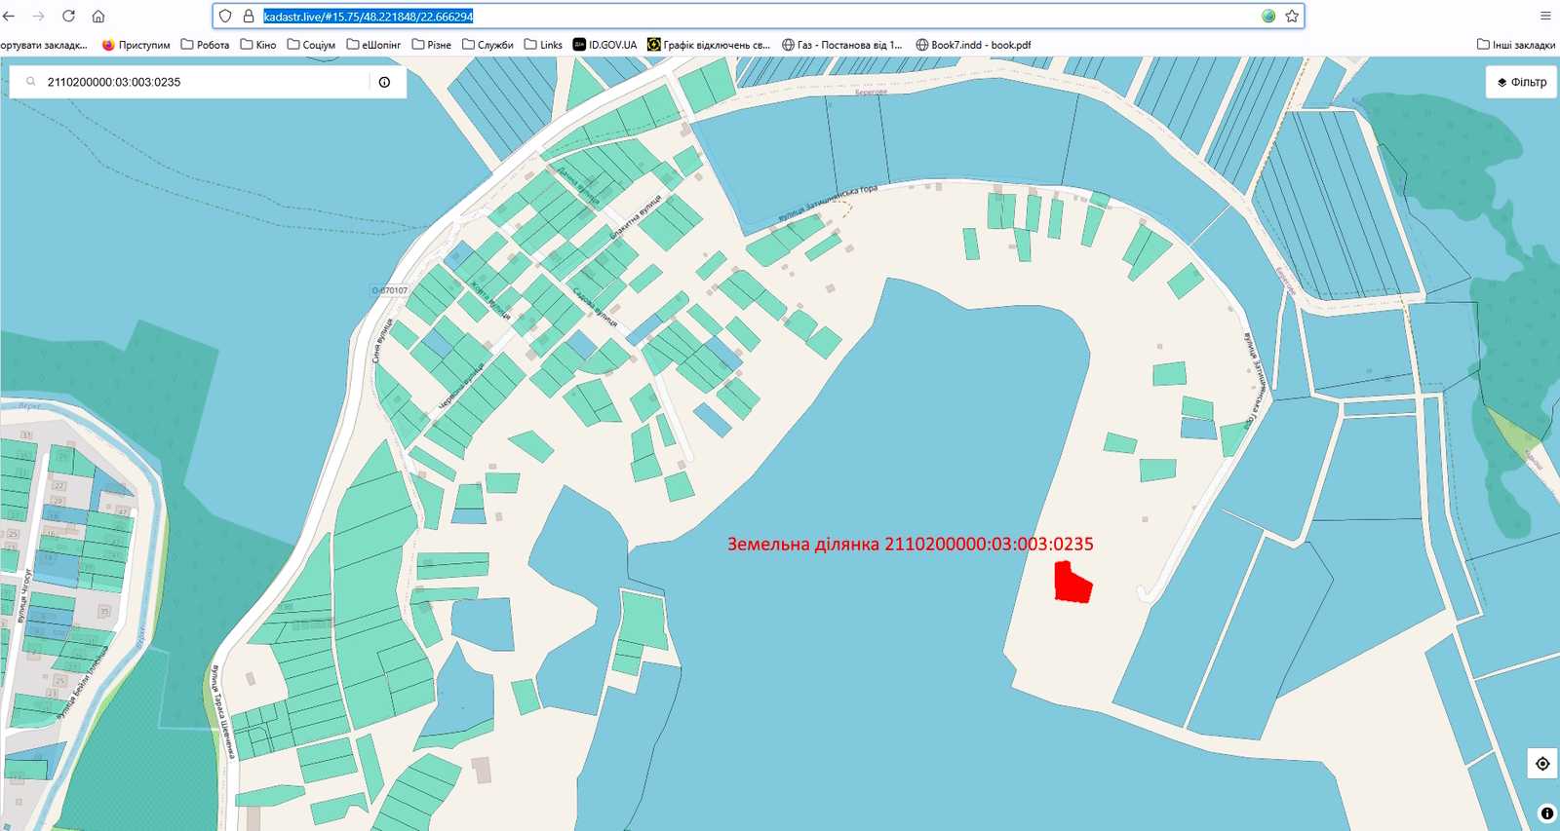The height and width of the screenshot is (831, 1560).
Task: Expand the Кіно bookmarks folder
Action: click(258, 45)
